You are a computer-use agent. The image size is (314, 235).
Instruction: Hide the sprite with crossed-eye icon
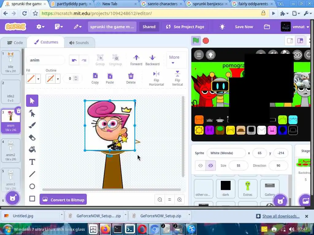210,166
